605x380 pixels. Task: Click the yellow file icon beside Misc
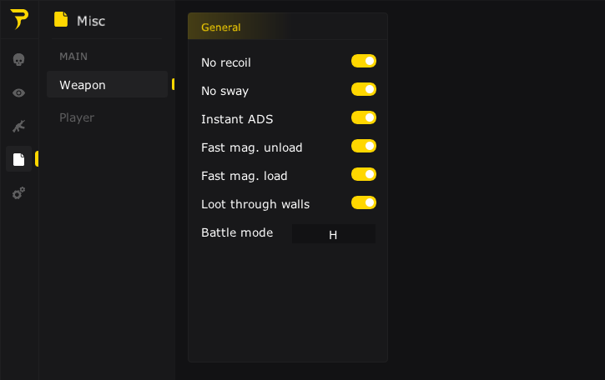coord(60,19)
